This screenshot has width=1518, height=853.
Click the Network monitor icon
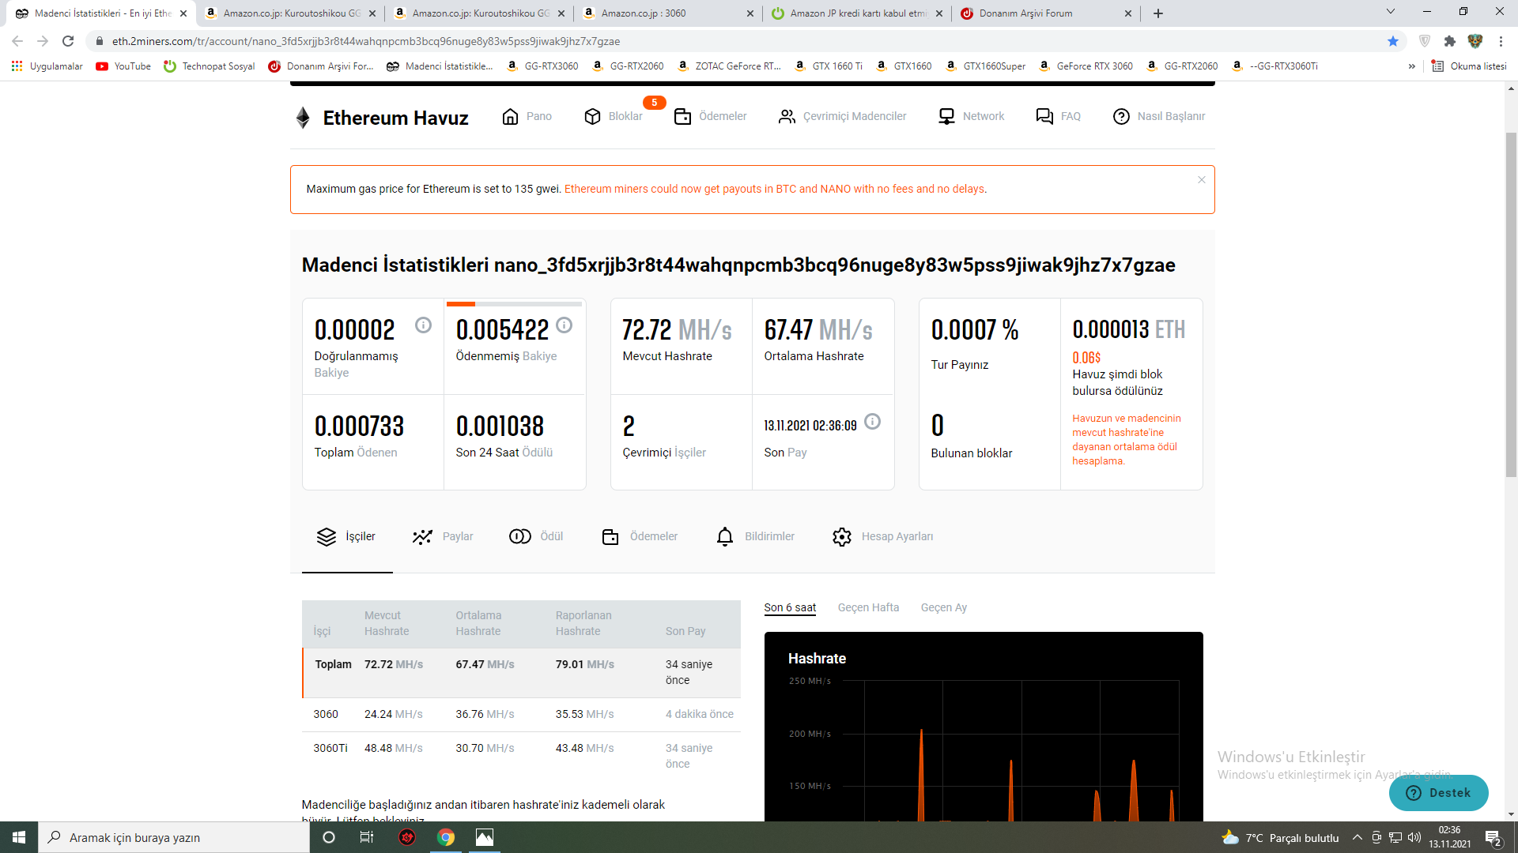click(x=946, y=117)
